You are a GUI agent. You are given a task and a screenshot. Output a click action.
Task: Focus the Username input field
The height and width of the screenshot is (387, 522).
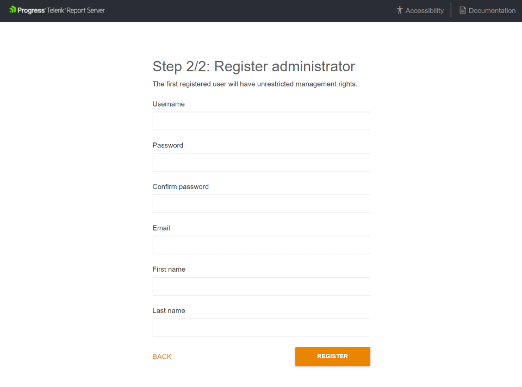pyautogui.click(x=262, y=121)
